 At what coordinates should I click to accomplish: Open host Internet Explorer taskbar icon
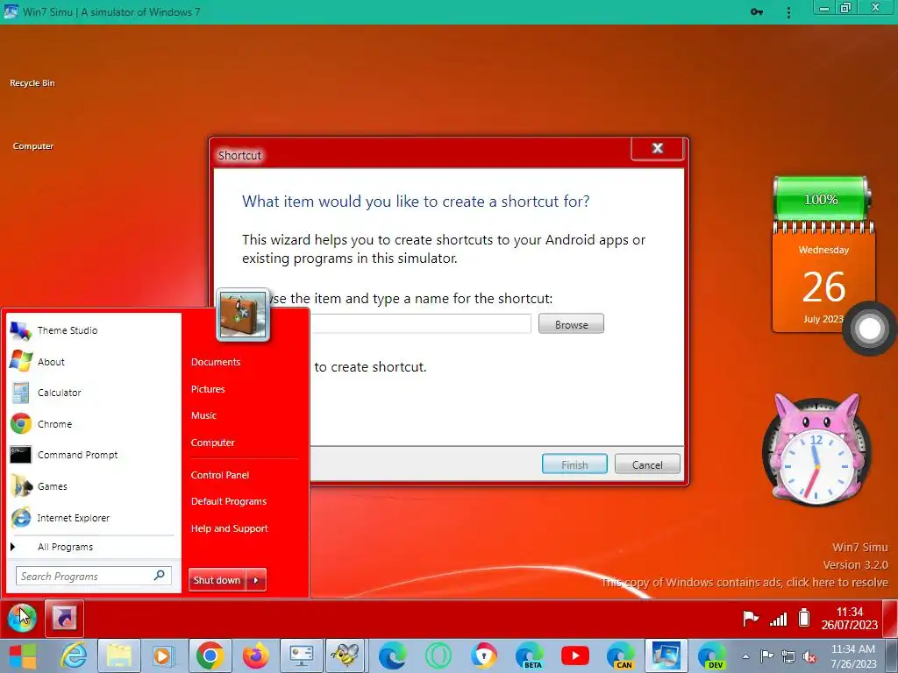point(75,655)
